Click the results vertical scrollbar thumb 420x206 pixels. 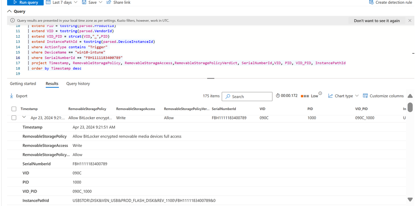410,107
